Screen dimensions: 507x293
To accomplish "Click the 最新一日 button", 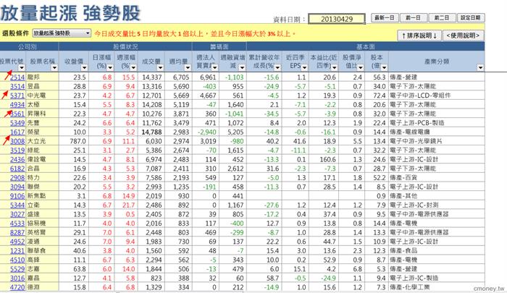I will tap(385, 18).
